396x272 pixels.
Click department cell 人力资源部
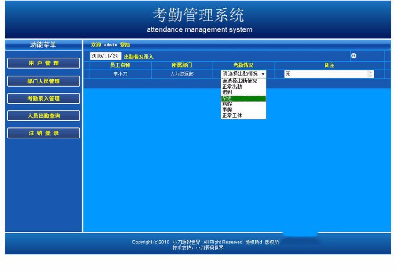(x=182, y=74)
